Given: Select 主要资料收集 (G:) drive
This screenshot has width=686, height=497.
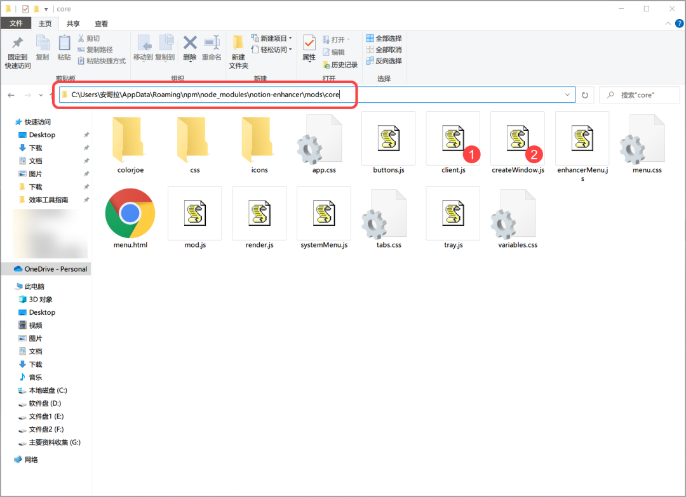Looking at the screenshot, I should tap(50, 442).
